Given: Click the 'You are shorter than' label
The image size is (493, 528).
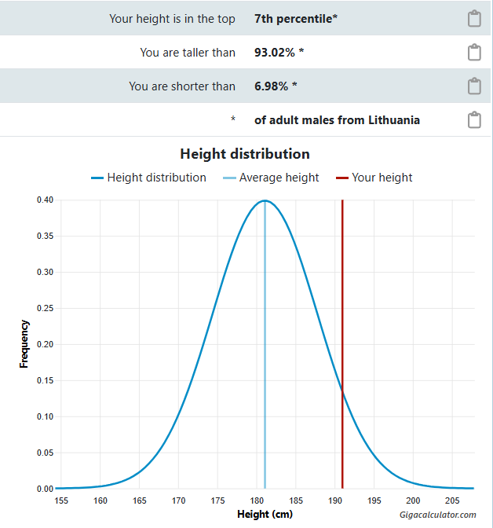Looking at the screenshot, I should point(182,86).
